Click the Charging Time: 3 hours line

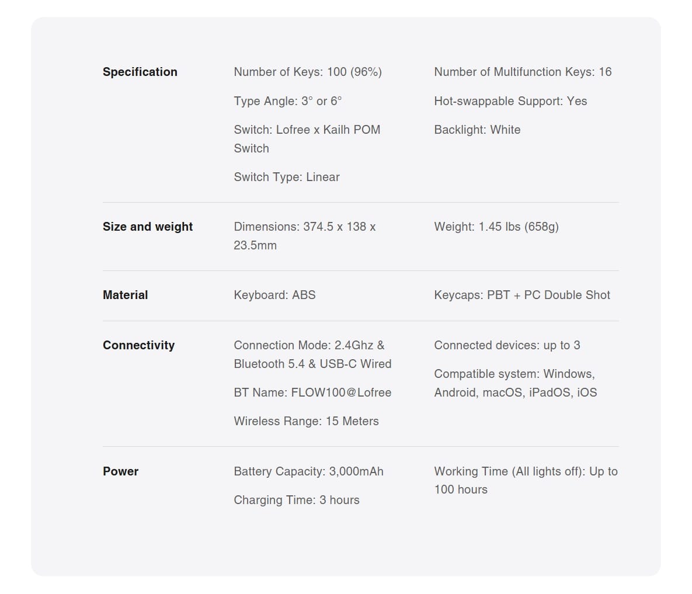[297, 501]
